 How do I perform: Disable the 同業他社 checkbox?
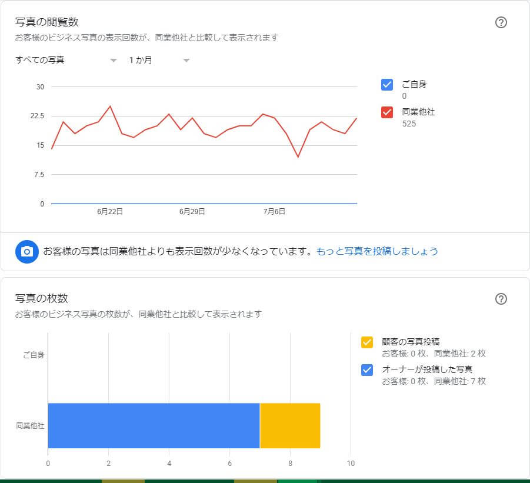(386, 112)
